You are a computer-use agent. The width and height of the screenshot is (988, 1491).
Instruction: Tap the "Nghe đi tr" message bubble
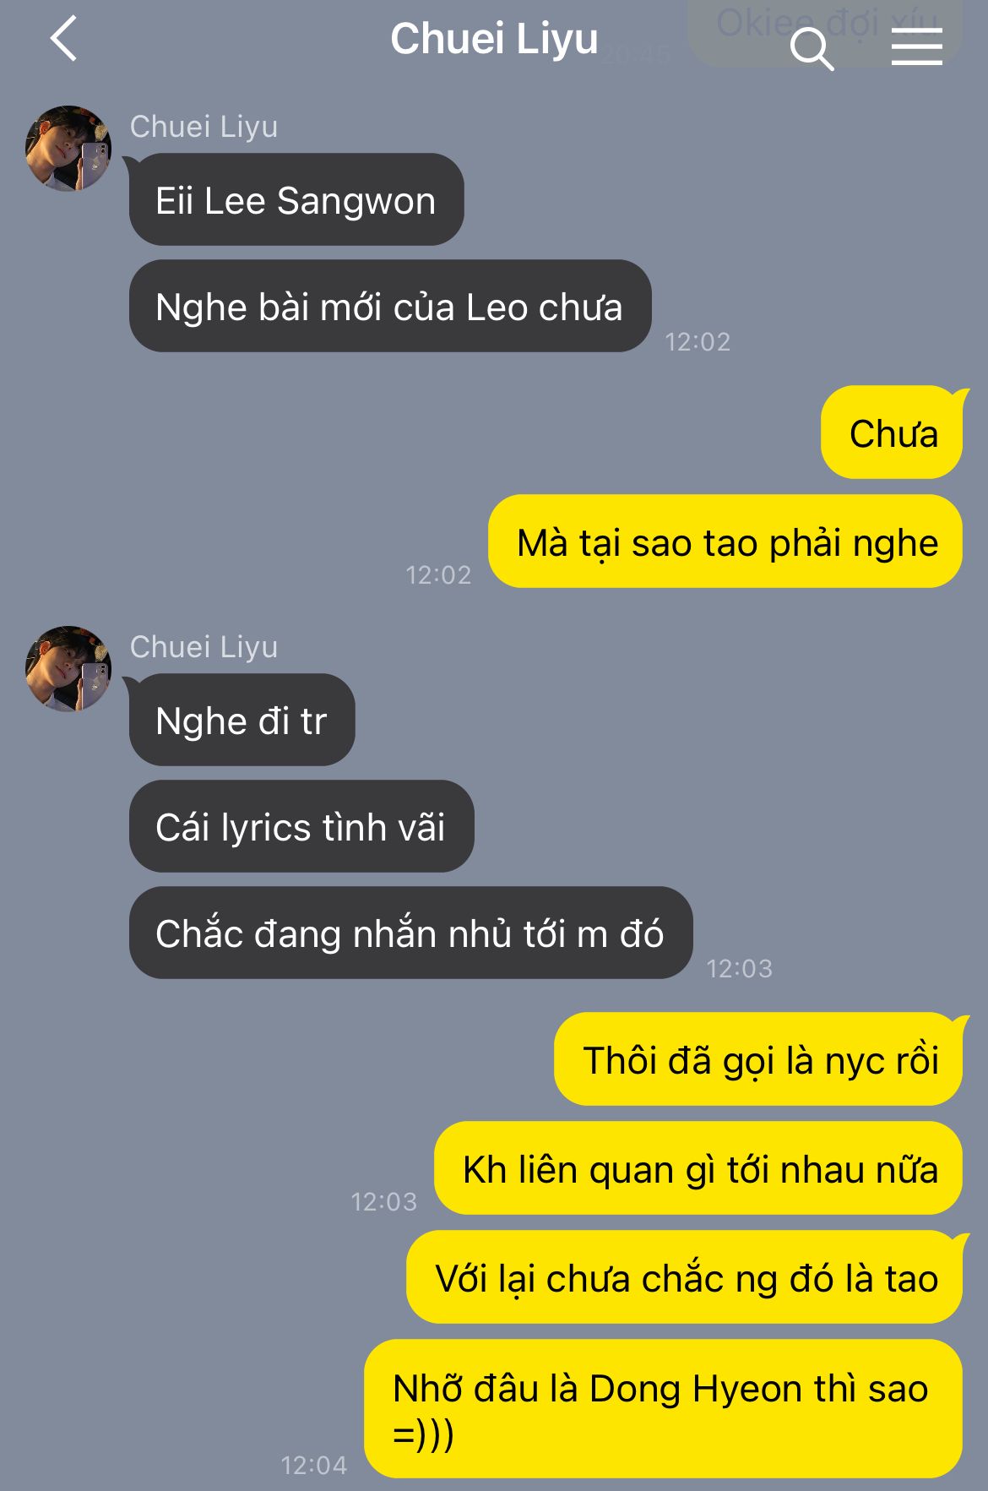[242, 721]
